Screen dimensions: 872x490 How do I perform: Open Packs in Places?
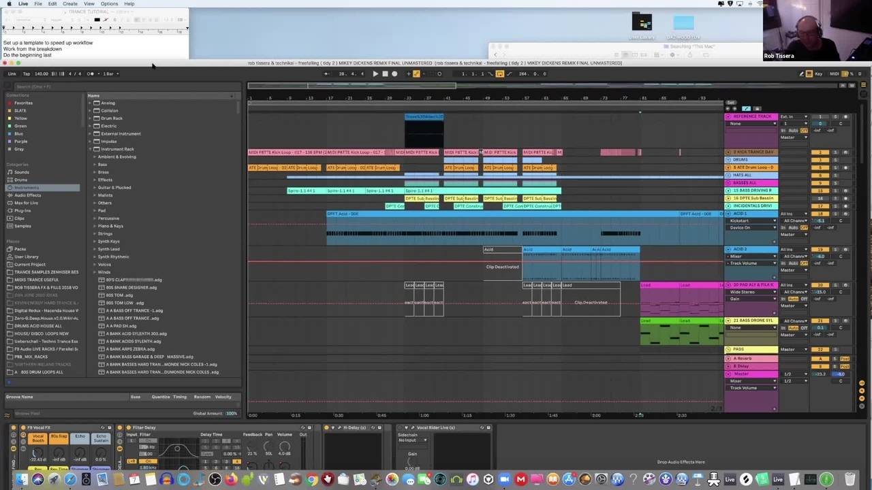pos(20,249)
